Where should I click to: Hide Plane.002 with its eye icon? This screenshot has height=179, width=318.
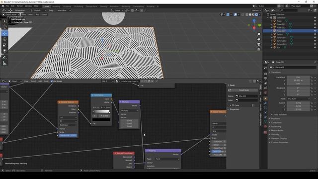click(x=315, y=28)
